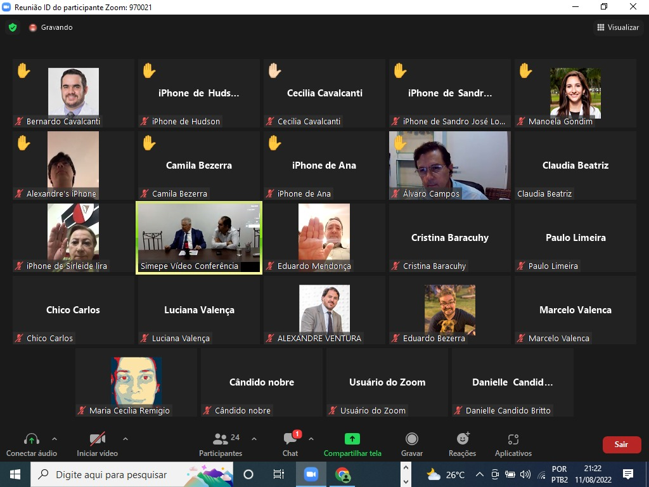Expand the Chat options chevron
Image resolution: width=649 pixels, height=487 pixels.
[311, 439]
